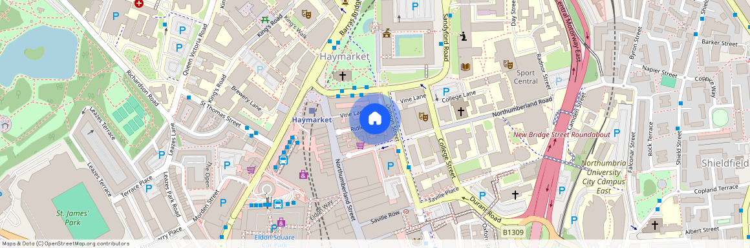Select the Sandyford Road label

coord(445,37)
